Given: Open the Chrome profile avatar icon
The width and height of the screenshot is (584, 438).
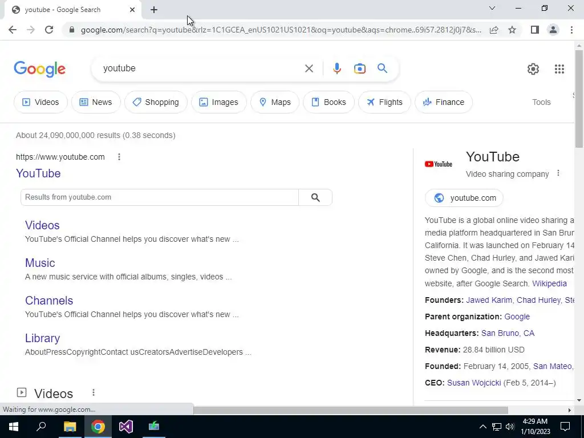Looking at the screenshot, I should (553, 30).
